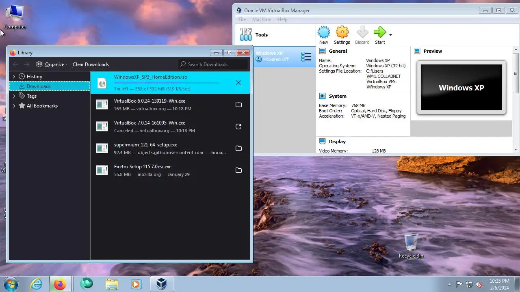The width and height of the screenshot is (520, 292).
Task: Click Clear Downloads button
Action: pyautogui.click(x=91, y=64)
